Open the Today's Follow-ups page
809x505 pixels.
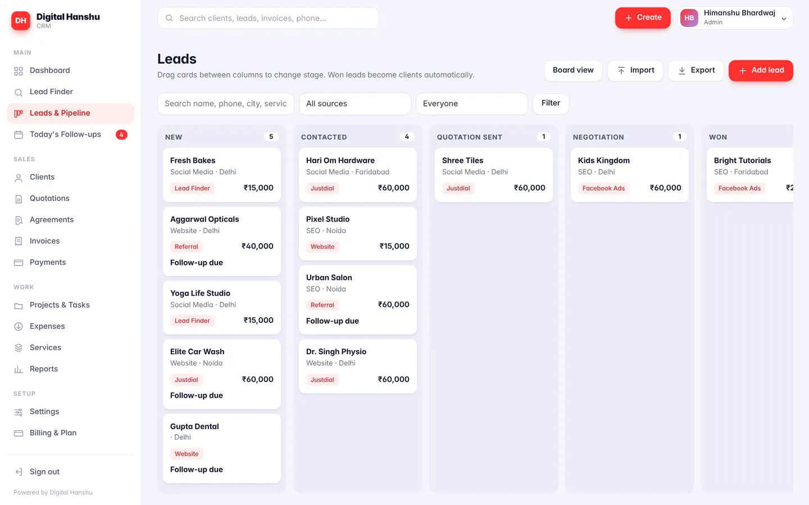click(71, 135)
